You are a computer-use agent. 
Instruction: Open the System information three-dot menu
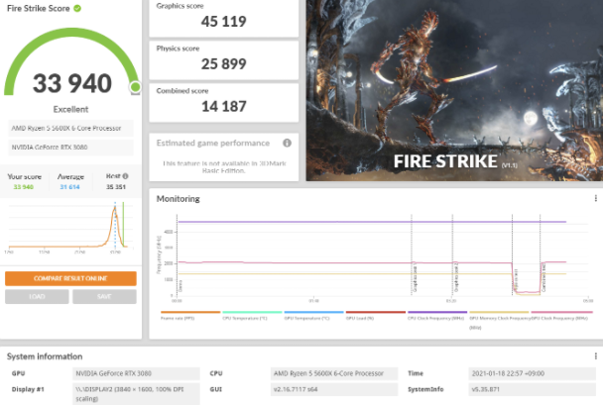pyautogui.click(x=596, y=356)
